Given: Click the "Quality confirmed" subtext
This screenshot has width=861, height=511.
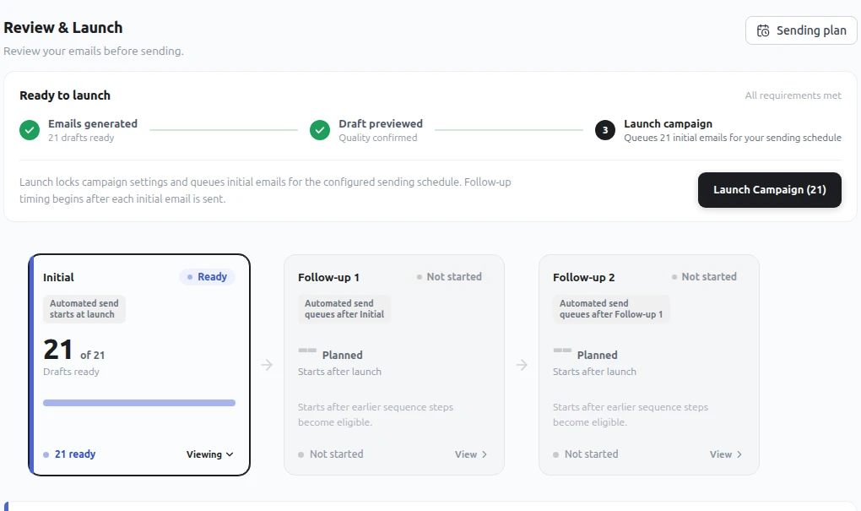Looking at the screenshot, I should click(378, 138).
